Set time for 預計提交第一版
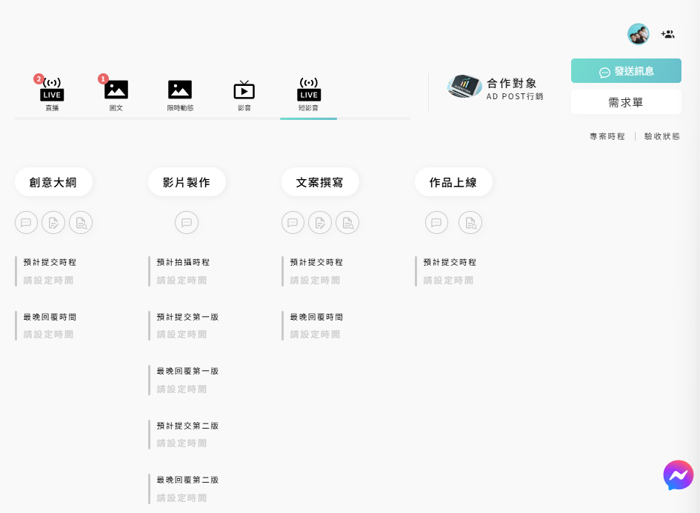This screenshot has width=700, height=513. [181, 335]
